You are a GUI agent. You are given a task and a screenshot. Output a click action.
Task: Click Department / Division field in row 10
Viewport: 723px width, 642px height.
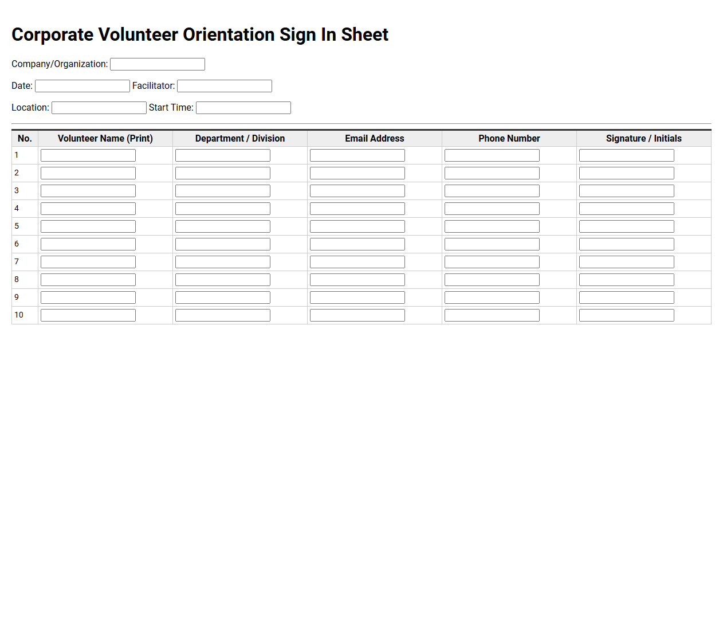click(x=223, y=315)
